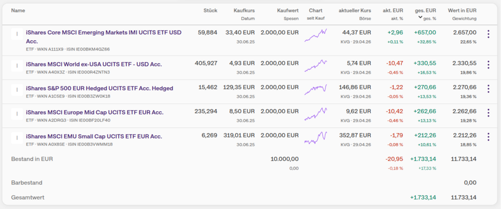Image resolution: width=501 pixels, height=209 pixels.
Task: Select WKN A0X8SE ISIN line
Action: [x=69, y=144]
